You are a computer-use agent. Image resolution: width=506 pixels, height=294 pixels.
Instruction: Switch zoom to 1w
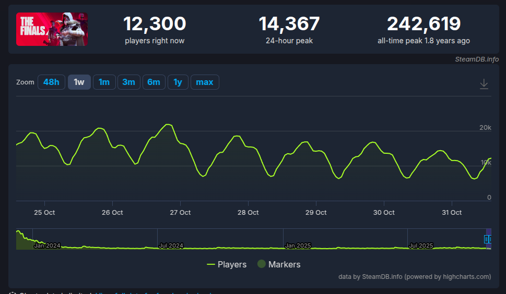pos(79,82)
